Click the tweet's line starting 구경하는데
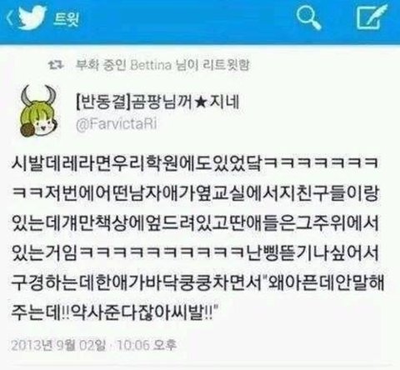400x370 pixels. [197, 282]
